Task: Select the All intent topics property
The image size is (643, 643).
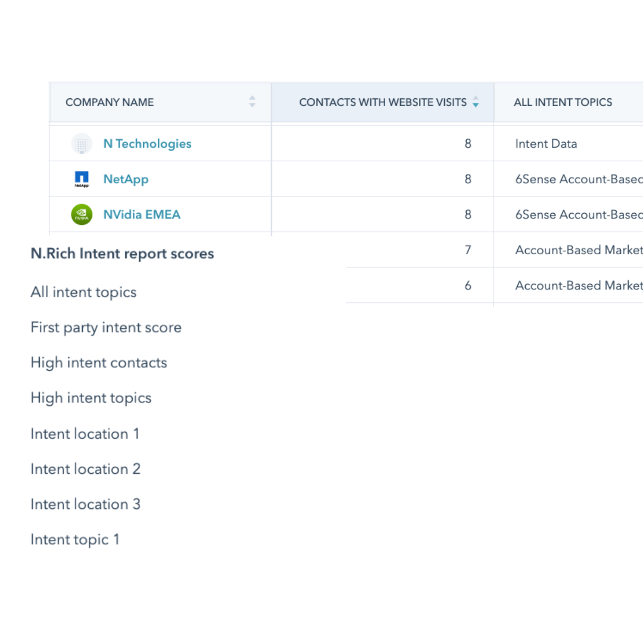Action: point(84,292)
